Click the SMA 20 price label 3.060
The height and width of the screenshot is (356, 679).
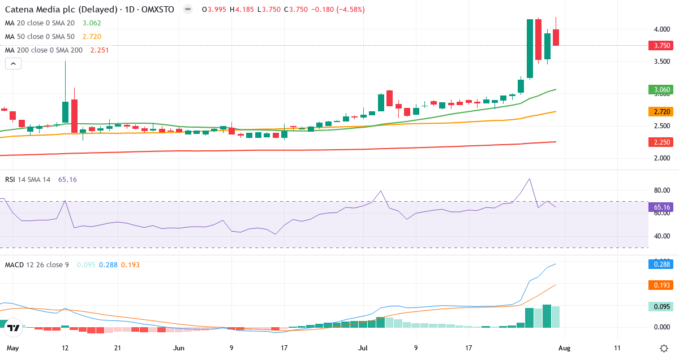661,89
